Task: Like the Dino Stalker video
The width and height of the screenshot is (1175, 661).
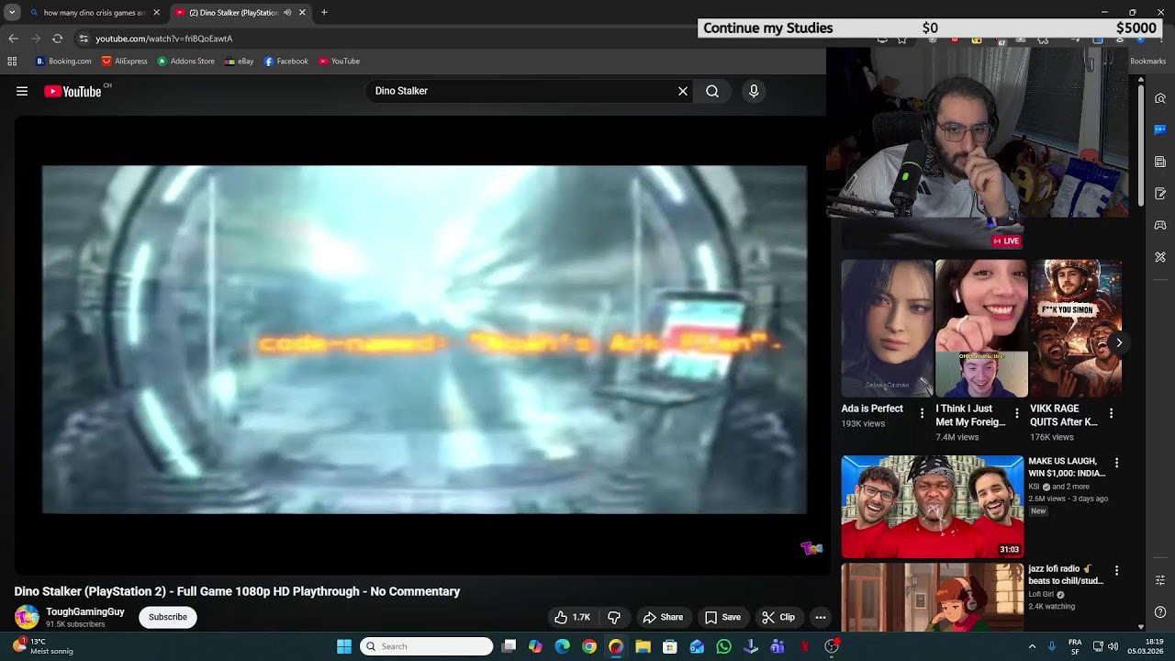Action: 572,617
